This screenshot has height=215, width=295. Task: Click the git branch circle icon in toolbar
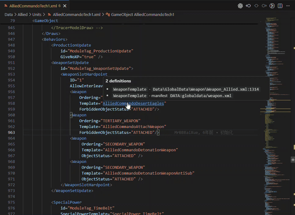tap(272, 6)
